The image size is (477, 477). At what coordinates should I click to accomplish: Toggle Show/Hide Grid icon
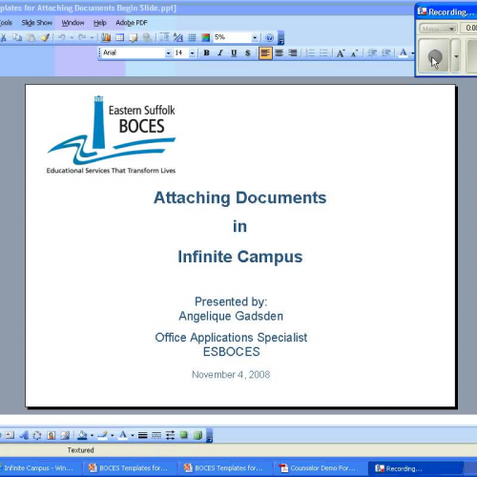coord(192,38)
